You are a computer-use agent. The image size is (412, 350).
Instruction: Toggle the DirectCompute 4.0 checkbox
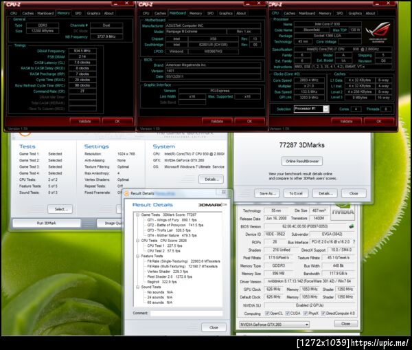(323, 313)
